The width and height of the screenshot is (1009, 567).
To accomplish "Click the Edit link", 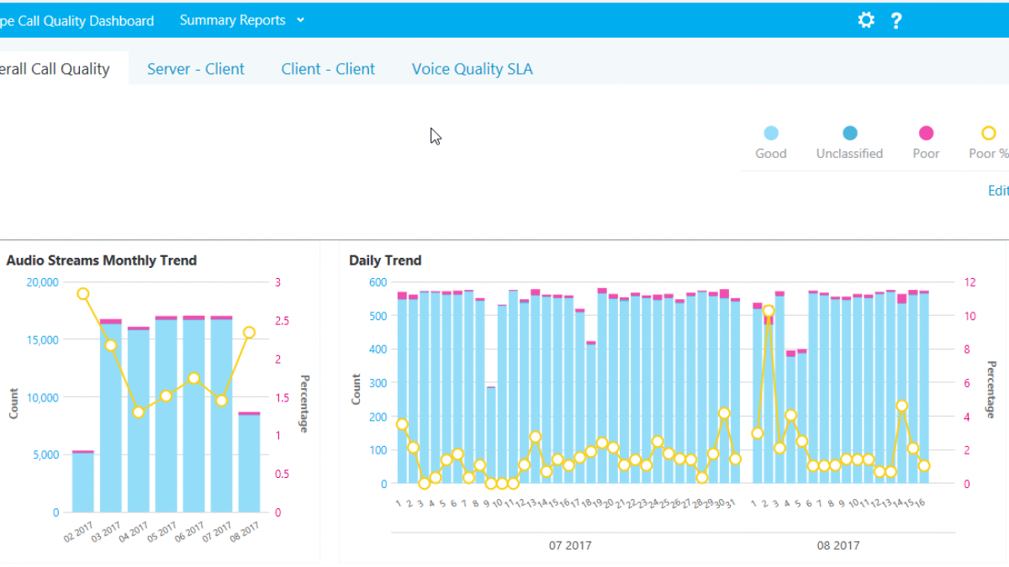I will point(998,191).
